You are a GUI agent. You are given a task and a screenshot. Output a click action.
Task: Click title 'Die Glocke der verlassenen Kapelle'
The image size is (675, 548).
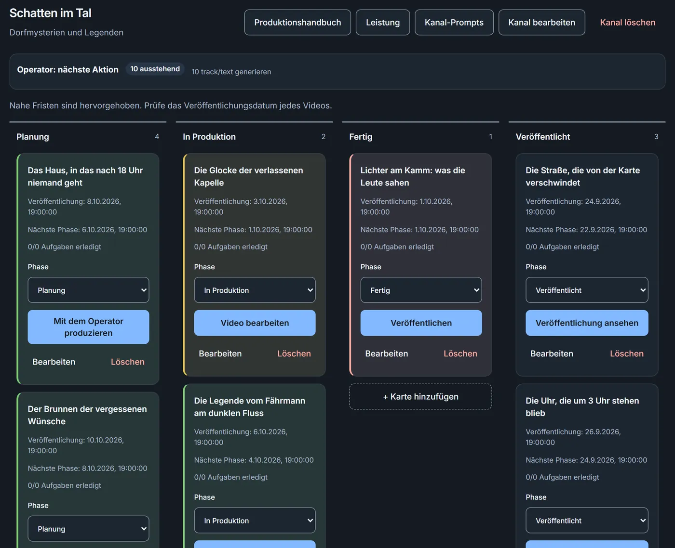(x=249, y=177)
